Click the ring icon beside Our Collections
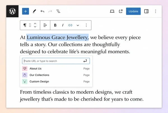The image size is (168, 113). click(x=25, y=75)
